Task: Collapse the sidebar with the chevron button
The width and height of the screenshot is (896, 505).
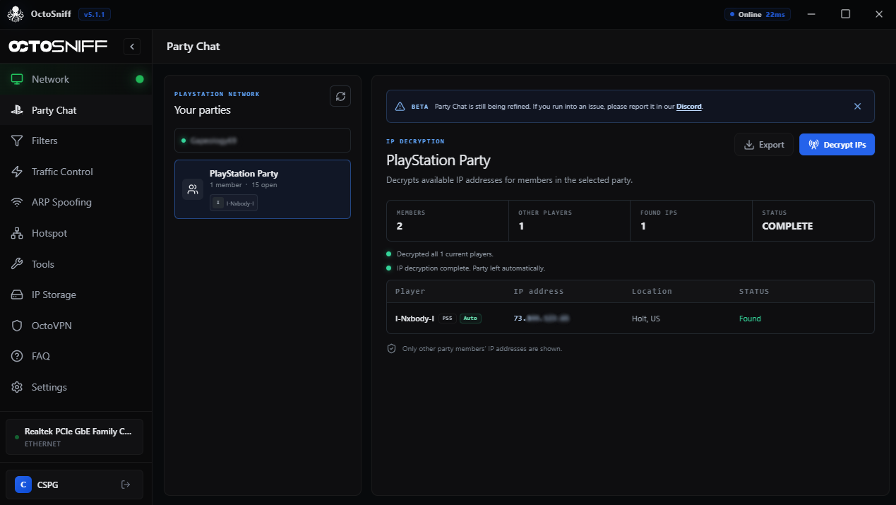Action: pos(132,47)
